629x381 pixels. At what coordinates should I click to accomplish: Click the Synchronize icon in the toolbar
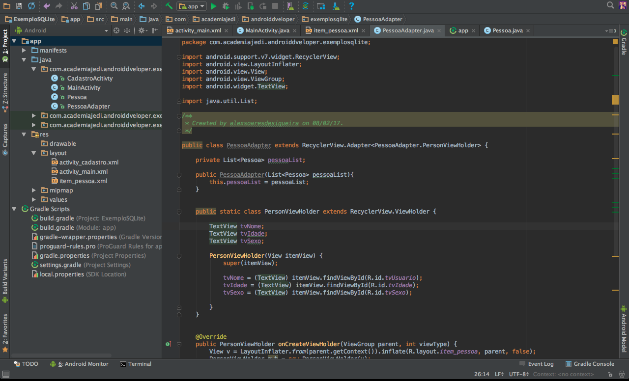pos(31,6)
